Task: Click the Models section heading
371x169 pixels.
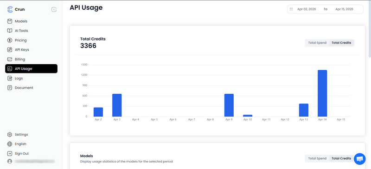Action: [x=87, y=156]
